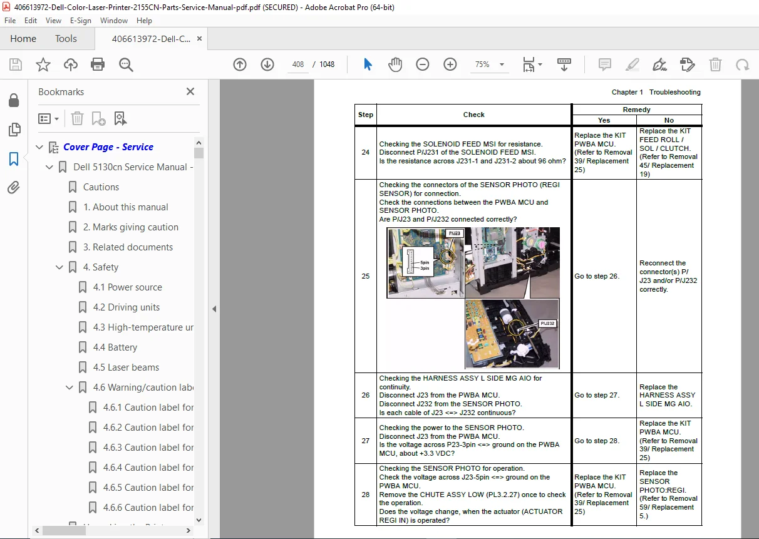
Task: Collapse 4.6 Warning/caution labels node
Action: [70, 388]
